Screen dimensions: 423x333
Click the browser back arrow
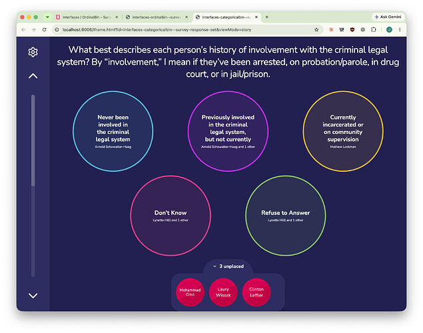click(x=23, y=30)
